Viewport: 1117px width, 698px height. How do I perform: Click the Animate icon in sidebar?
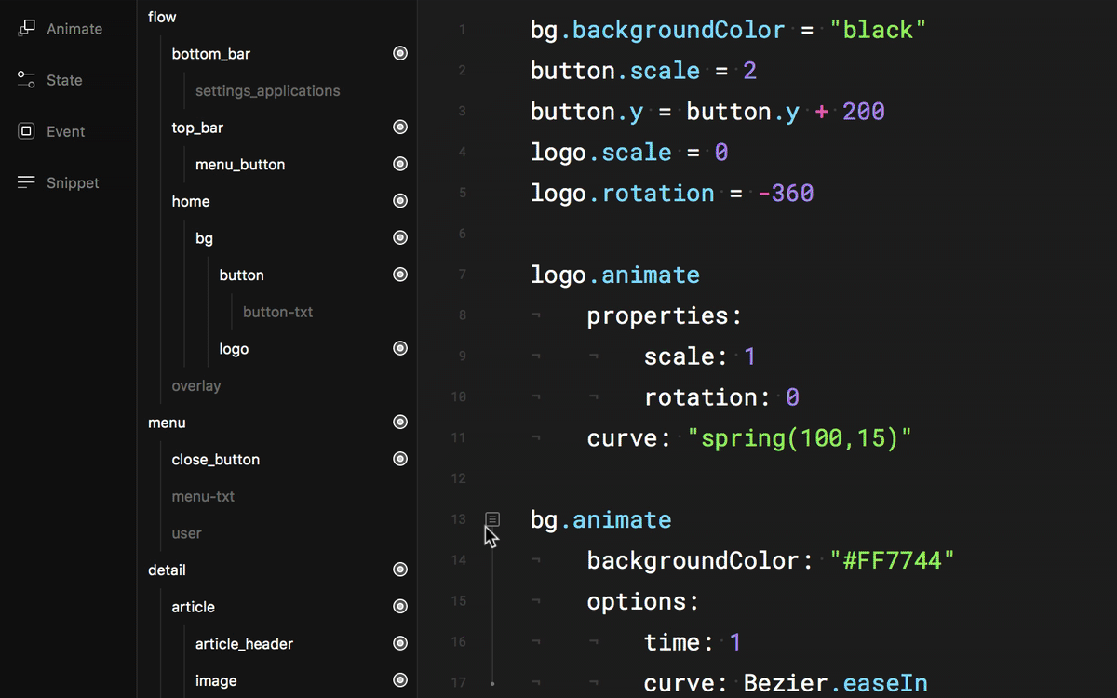(x=26, y=29)
